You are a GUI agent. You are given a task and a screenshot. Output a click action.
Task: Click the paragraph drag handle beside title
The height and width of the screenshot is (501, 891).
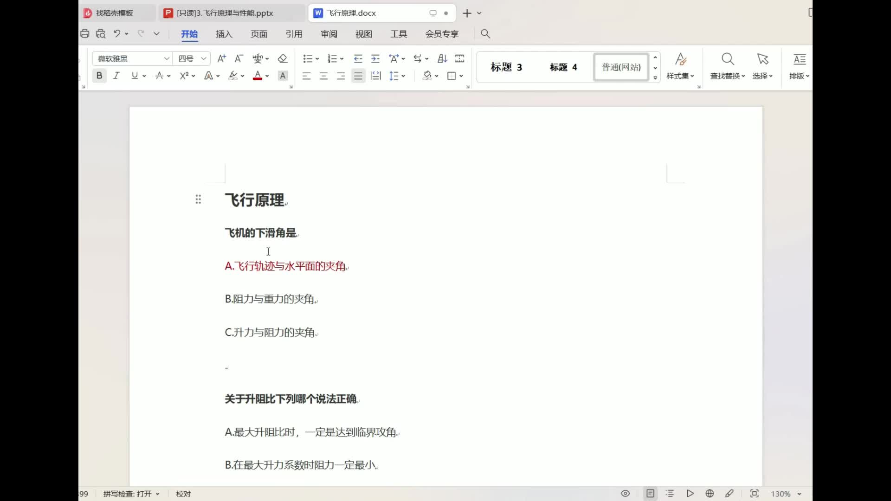coord(198,199)
